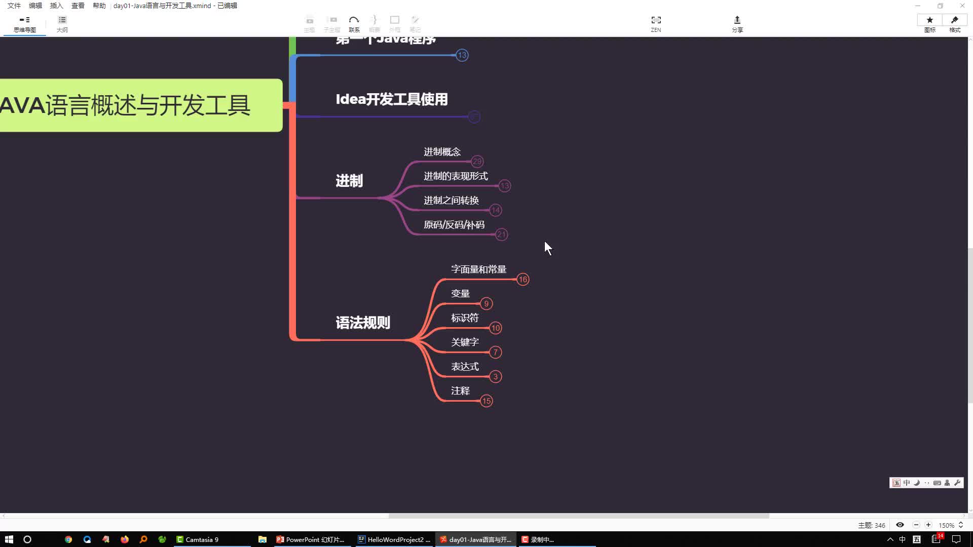Screen dimensions: 973x547
Task: Expand 字面量和常量 collapsed badge 16
Action: pos(523,280)
